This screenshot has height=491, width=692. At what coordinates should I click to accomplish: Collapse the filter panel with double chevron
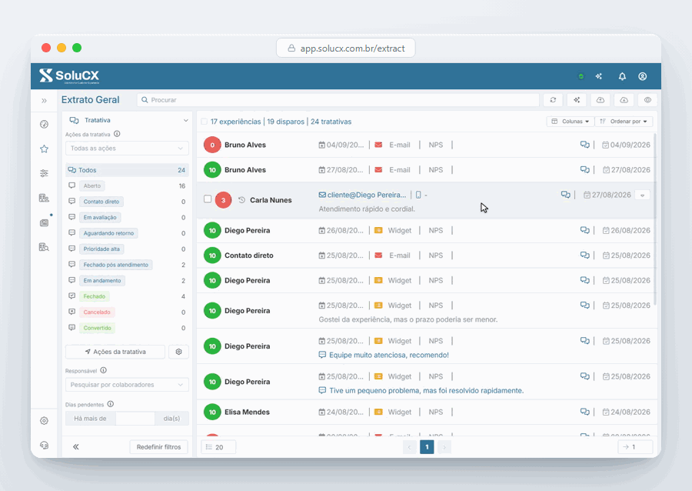pyautogui.click(x=76, y=447)
